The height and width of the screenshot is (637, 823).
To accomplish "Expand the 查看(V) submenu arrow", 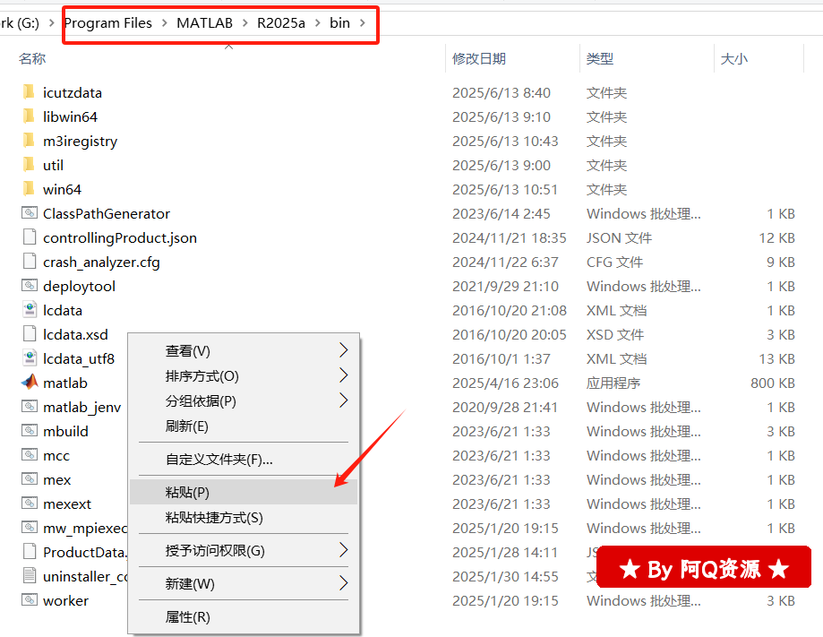I will (x=344, y=350).
